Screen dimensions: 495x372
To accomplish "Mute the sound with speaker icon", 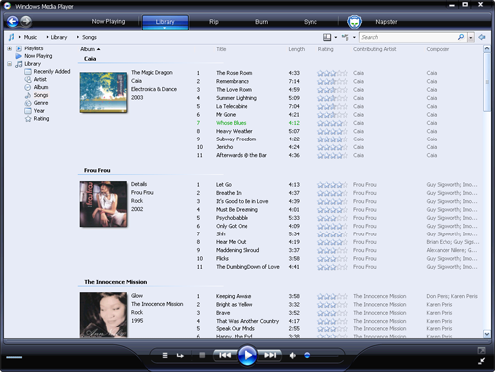I will click(x=292, y=355).
